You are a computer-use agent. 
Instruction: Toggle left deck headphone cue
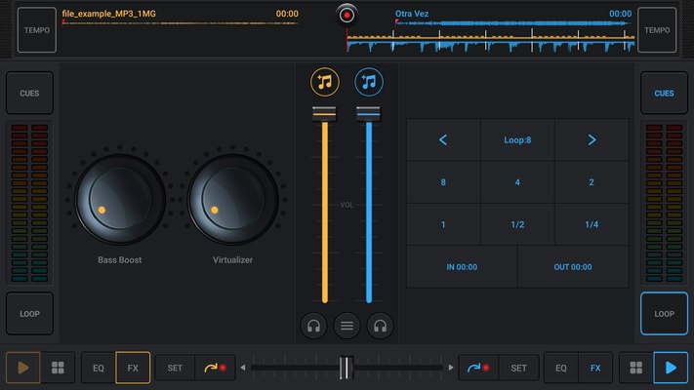pos(313,326)
